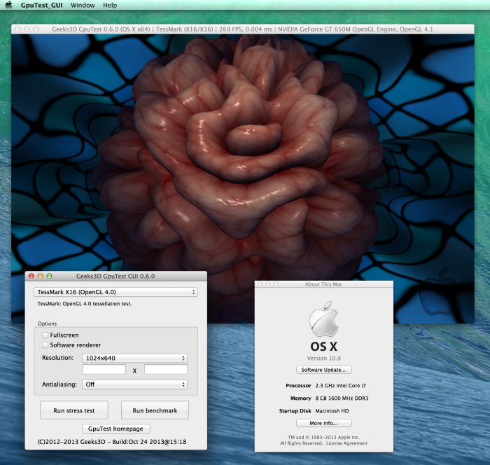Click the 'Geeks3D GpuTest GUI 0.6.0' title bar
Image resolution: width=490 pixels, height=465 pixels.
(115, 276)
